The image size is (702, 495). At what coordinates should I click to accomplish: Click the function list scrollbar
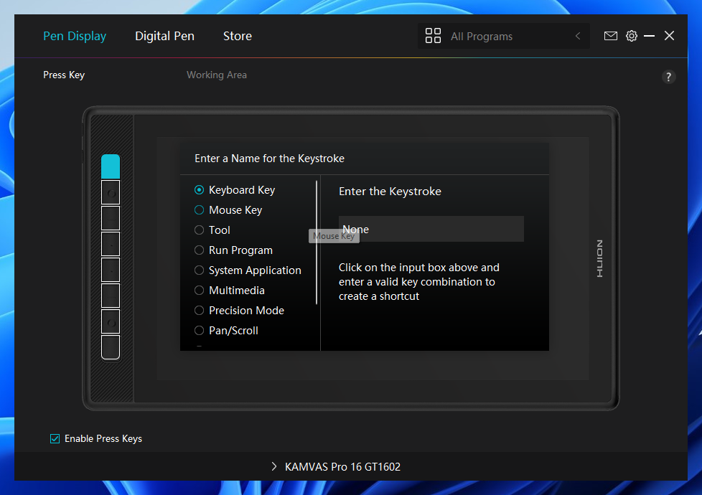(317, 242)
